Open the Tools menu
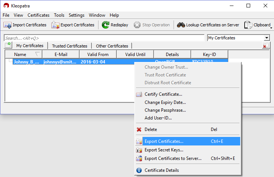The height and width of the screenshot is (177, 274). (59, 15)
